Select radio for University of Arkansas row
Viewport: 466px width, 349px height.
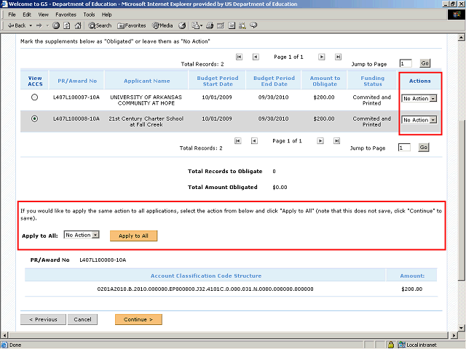pos(34,97)
